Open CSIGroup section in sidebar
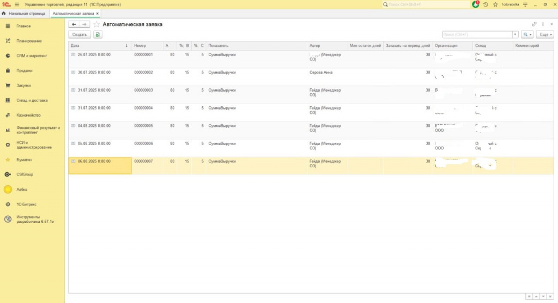This screenshot has height=303, width=558. click(32, 174)
